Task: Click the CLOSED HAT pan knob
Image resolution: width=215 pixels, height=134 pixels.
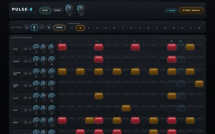Action: (44, 72)
